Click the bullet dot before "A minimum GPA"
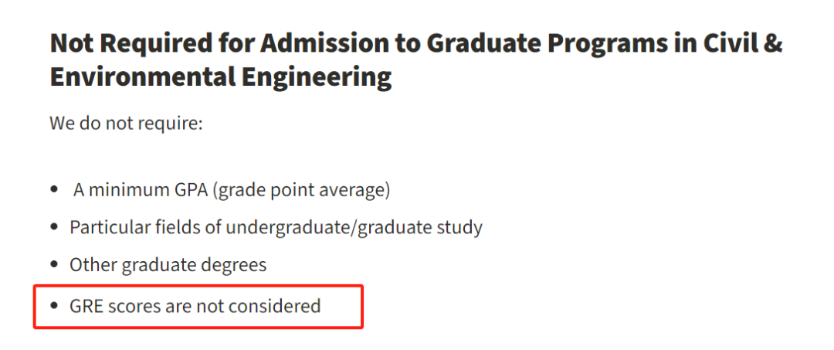The width and height of the screenshot is (834, 350). point(54,190)
